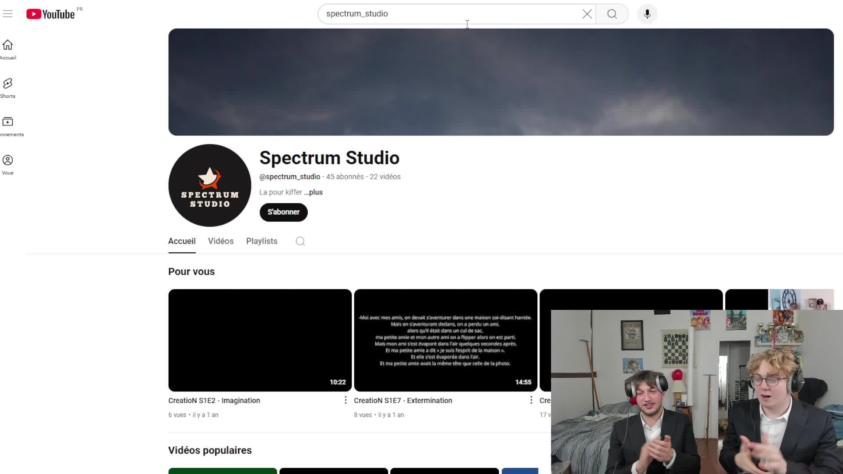Click the Vidéos populaires heading
The height and width of the screenshot is (474, 843).
(210, 450)
